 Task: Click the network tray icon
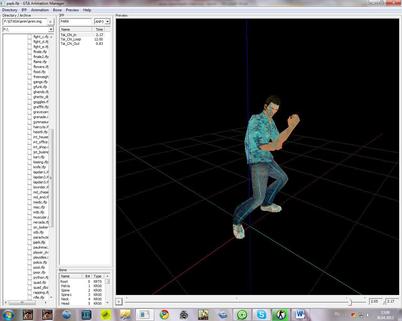(361, 315)
